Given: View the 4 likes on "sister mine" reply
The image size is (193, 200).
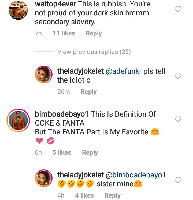Looking at the screenshot, I should click(84, 195).
